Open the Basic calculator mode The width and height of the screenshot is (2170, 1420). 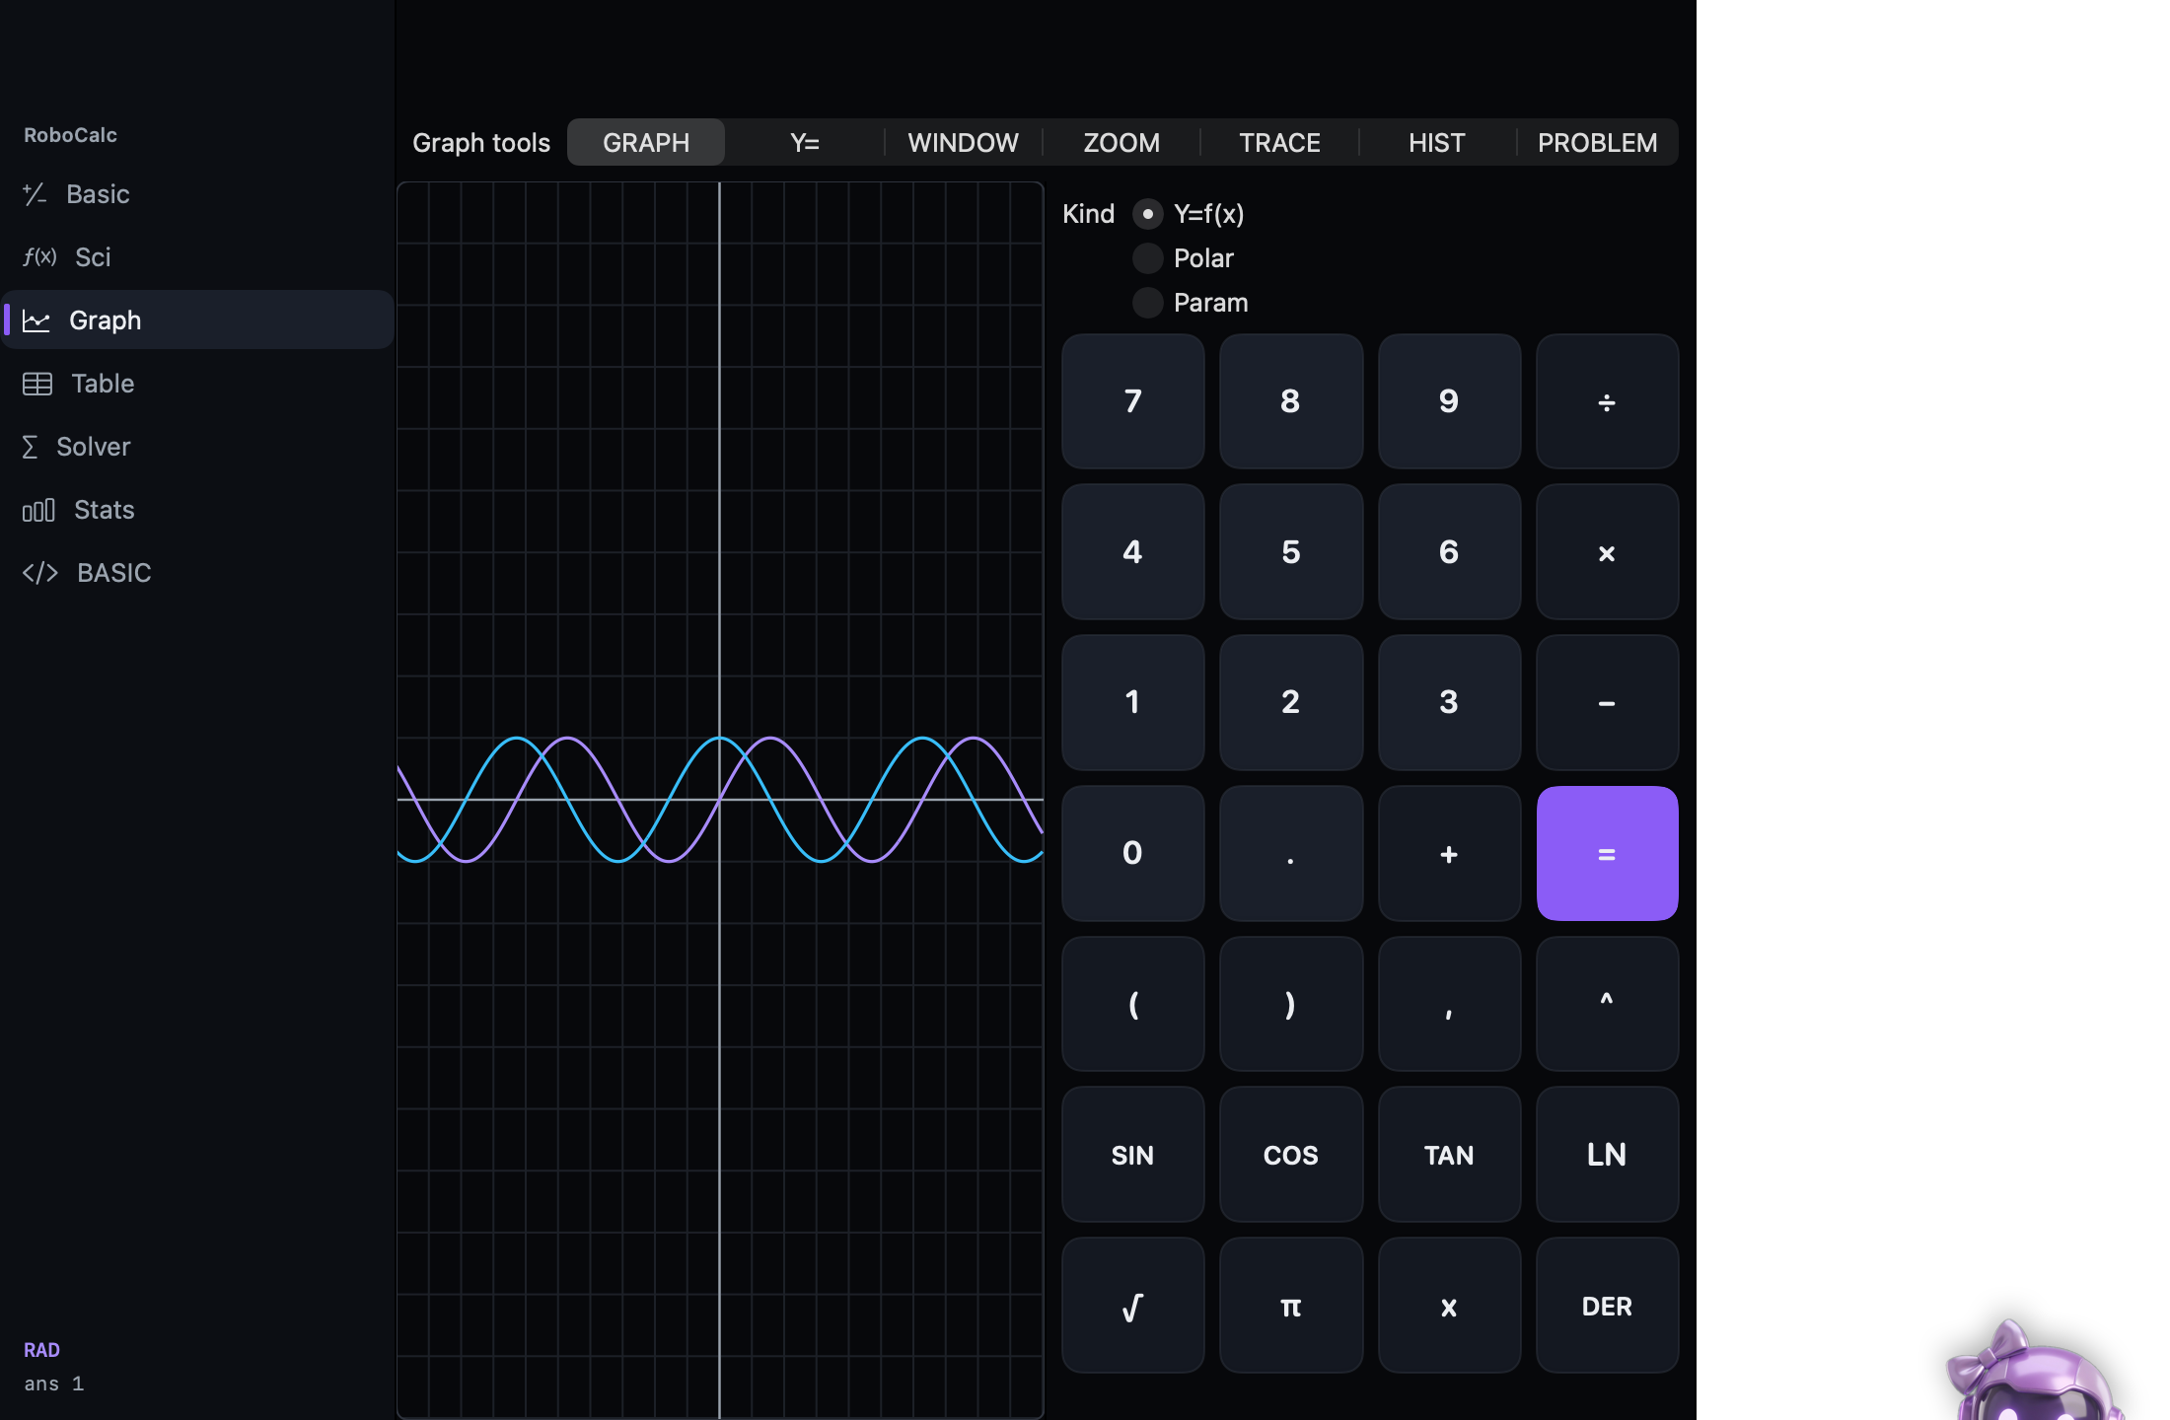click(197, 194)
